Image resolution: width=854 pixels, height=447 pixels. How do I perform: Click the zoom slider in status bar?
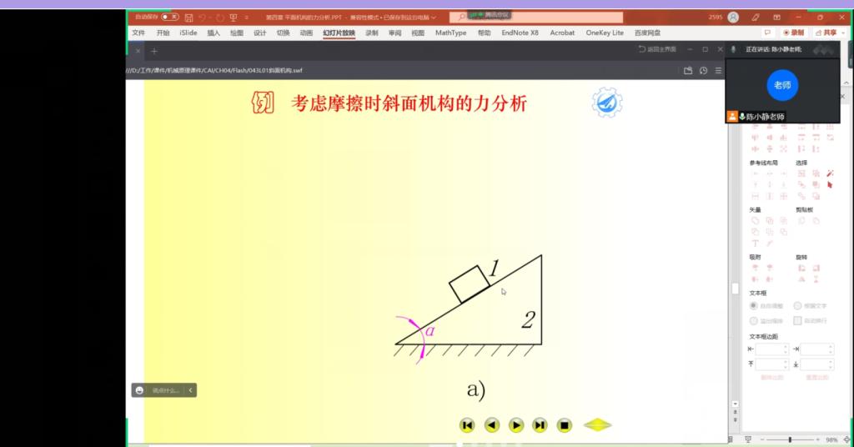click(x=789, y=439)
